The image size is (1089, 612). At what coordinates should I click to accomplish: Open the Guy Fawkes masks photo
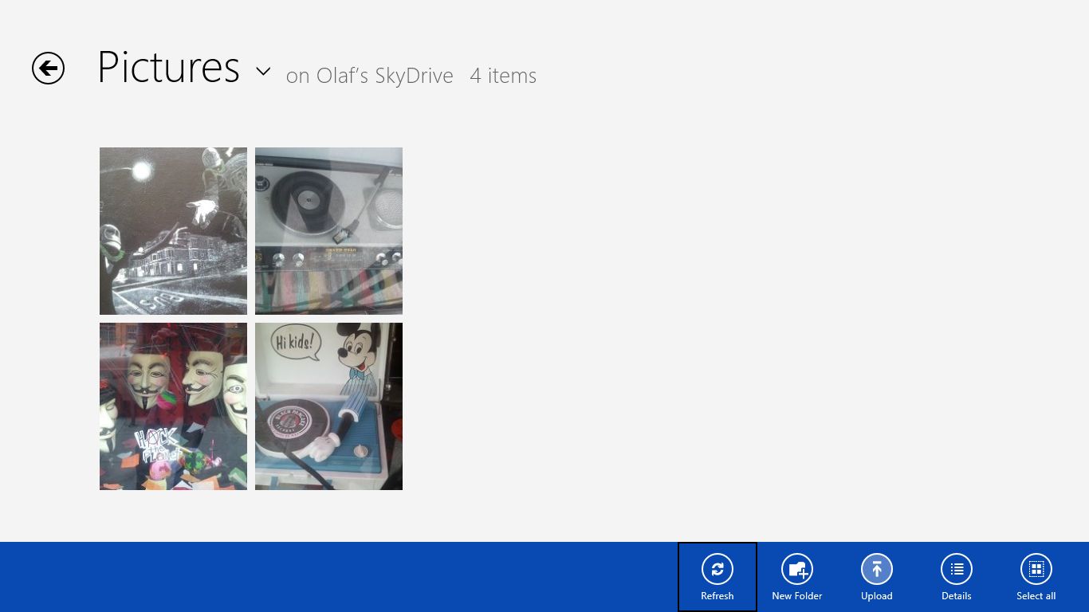173,406
